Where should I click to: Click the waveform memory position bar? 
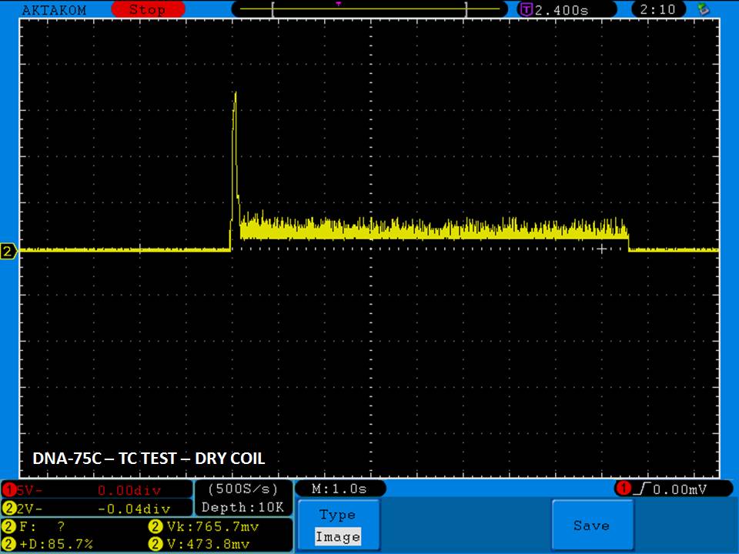click(x=369, y=10)
